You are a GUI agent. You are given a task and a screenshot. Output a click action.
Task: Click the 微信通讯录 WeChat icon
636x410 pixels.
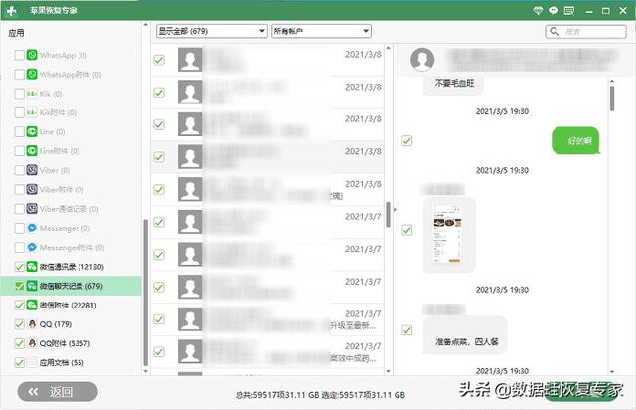(32, 267)
